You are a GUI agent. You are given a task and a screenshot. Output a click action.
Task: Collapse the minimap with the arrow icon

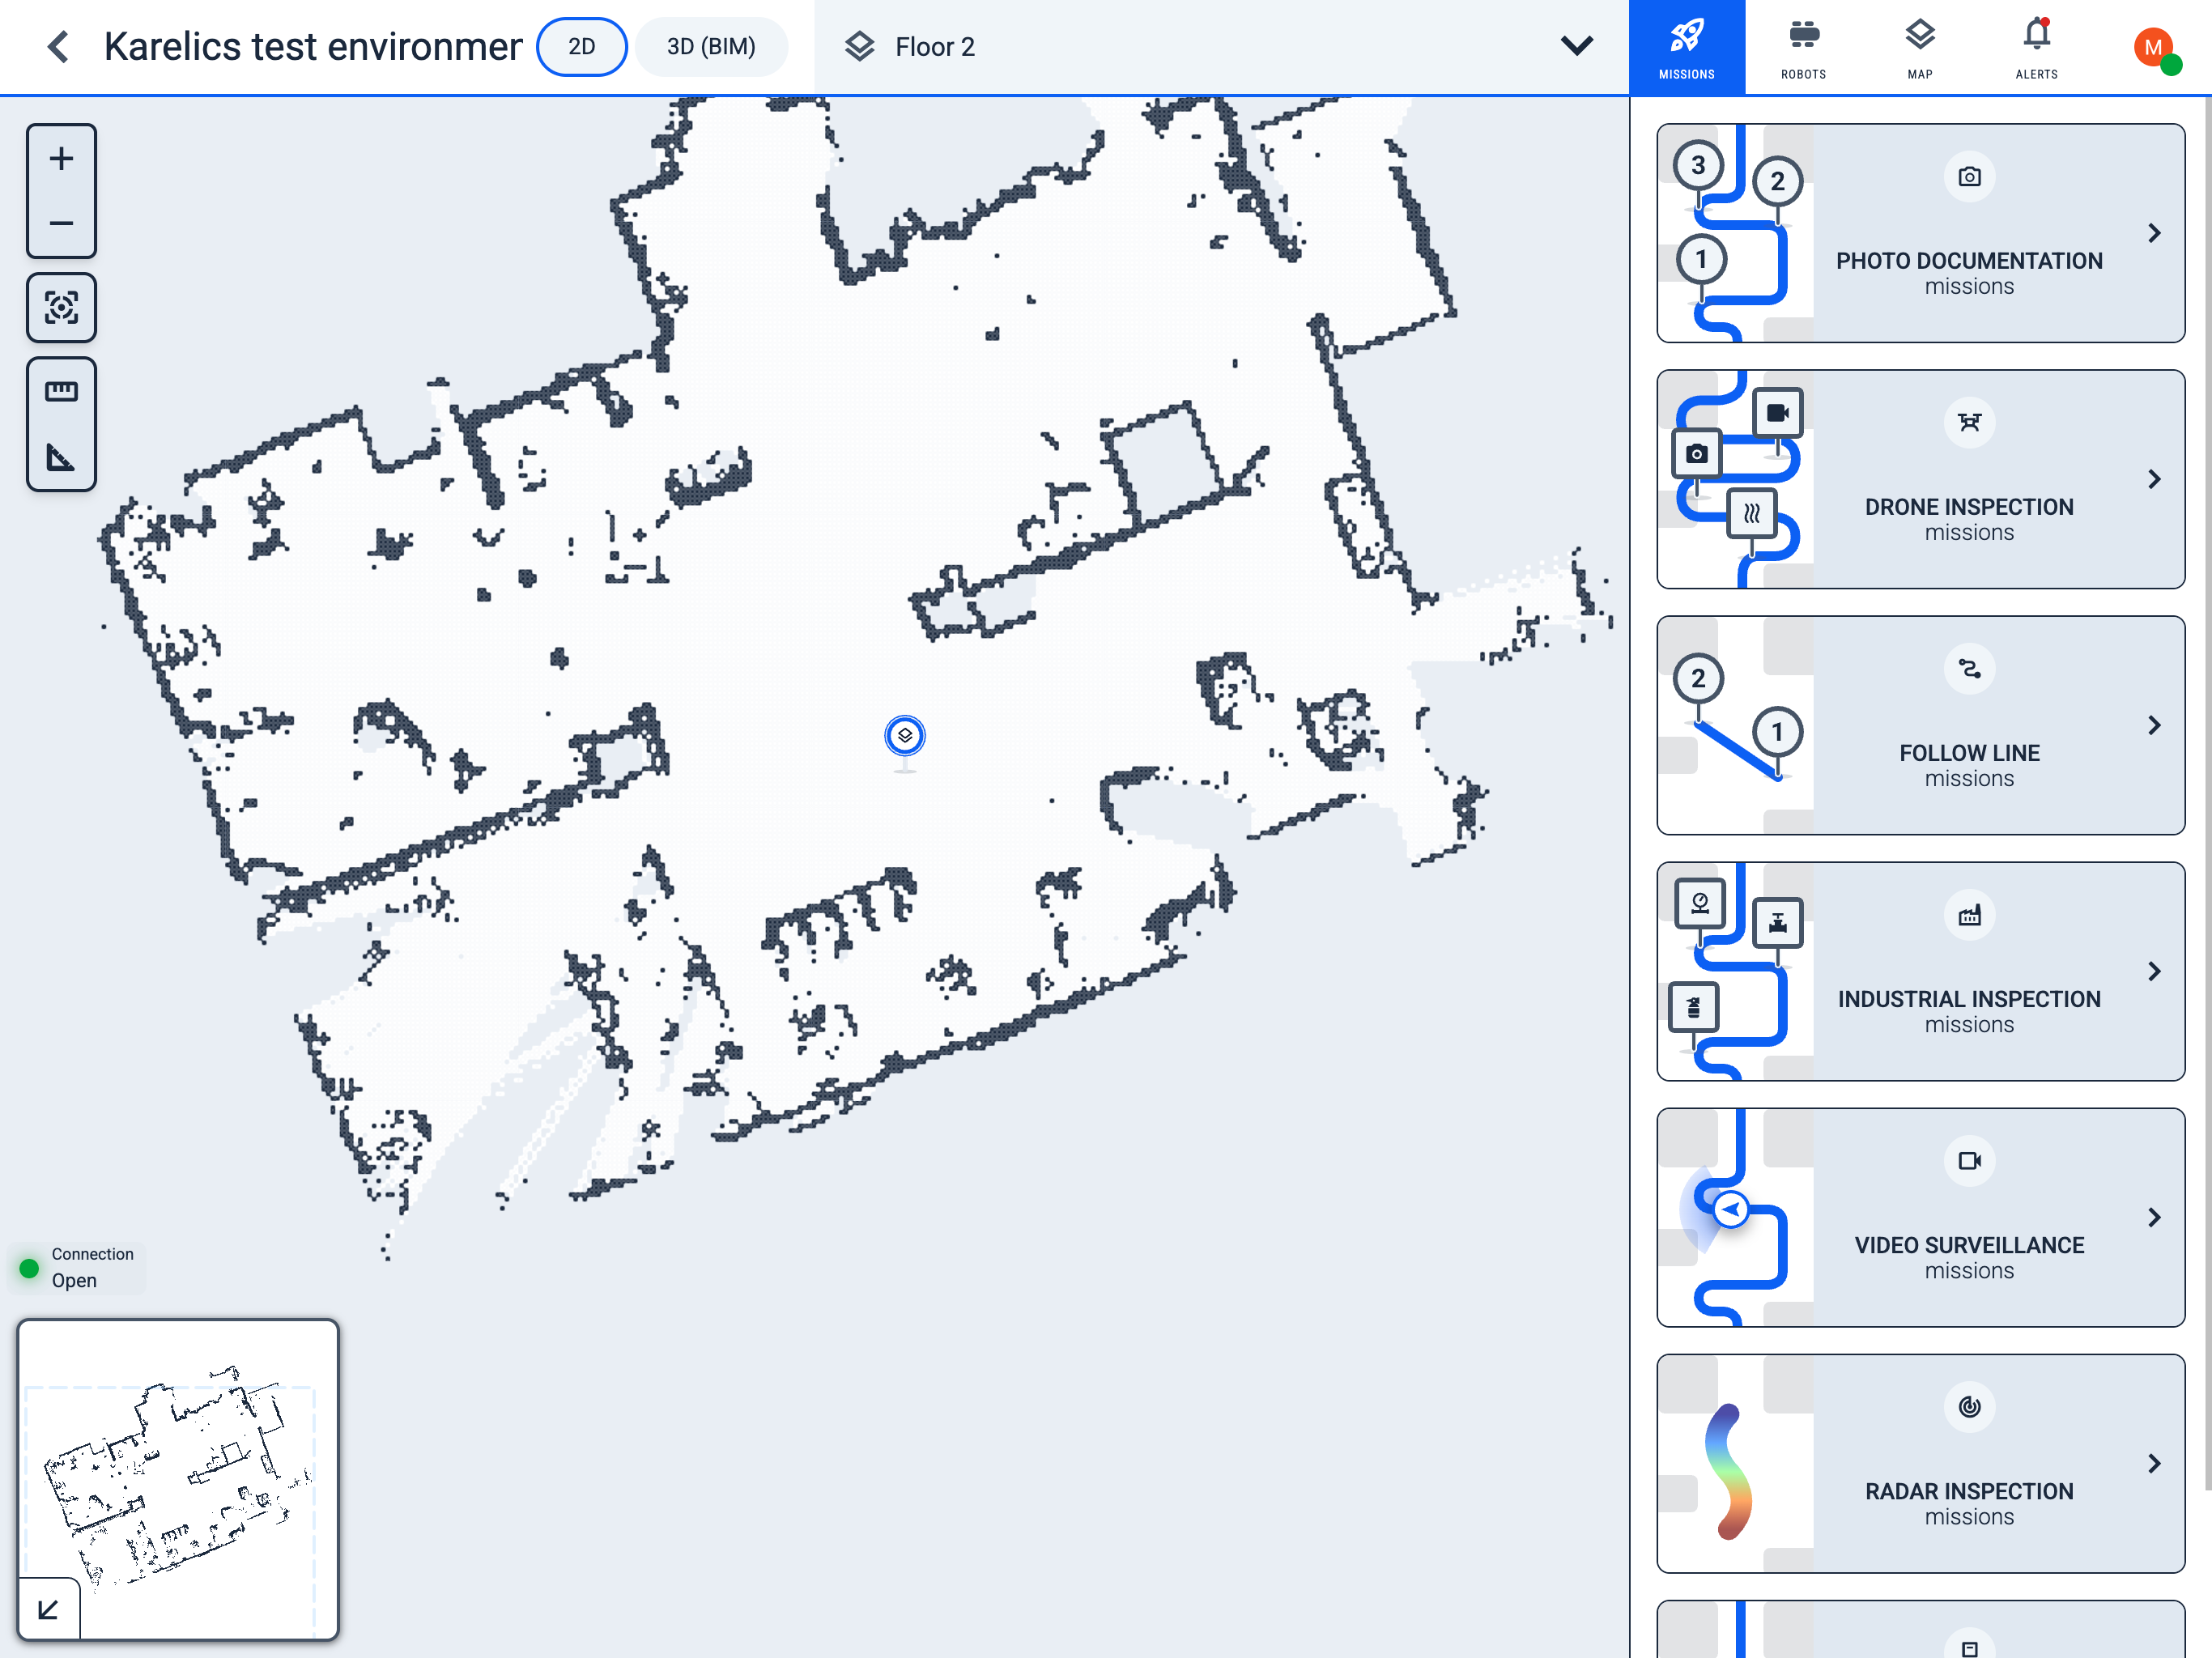pyautogui.click(x=48, y=1608)
